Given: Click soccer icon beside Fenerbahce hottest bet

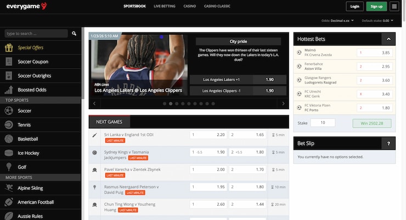Looking at the screenshot, I should pyautogui.click(x=299, y=66).
